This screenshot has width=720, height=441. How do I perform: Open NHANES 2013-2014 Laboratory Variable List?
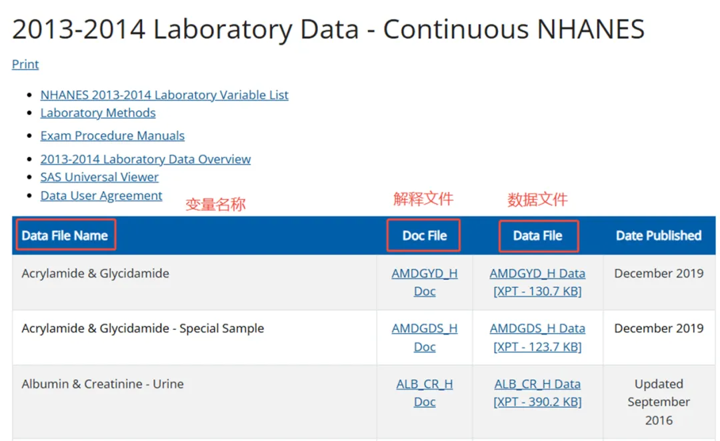click(x=165, y=95)
